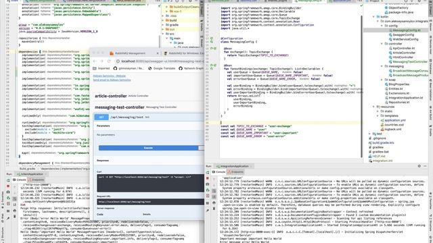Expand the static folder
Viewport: 433px width, 243px height.
(x=378, y=111)
